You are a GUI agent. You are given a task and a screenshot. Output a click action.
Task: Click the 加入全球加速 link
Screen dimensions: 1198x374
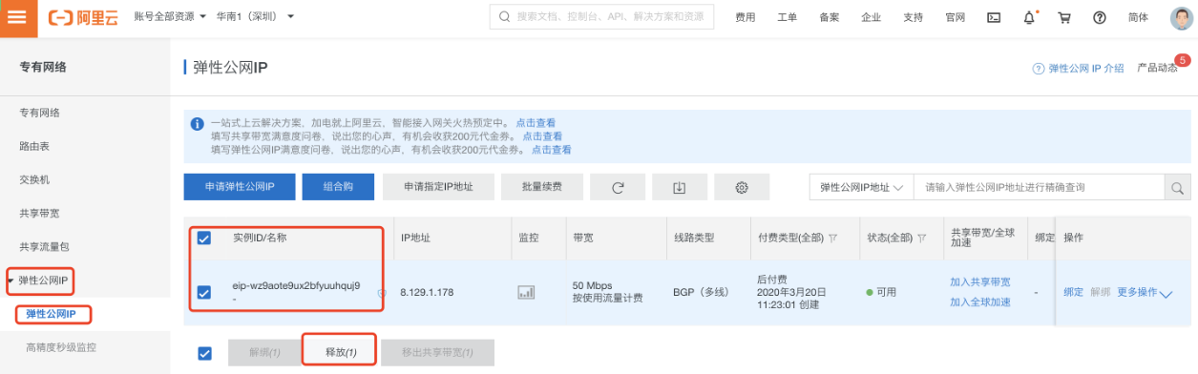tap(979, 302)
